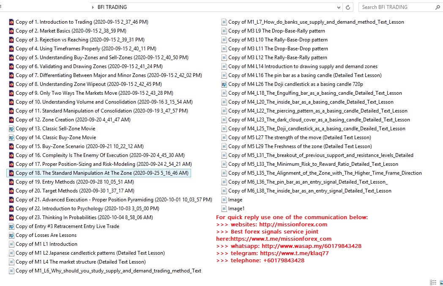Image resolution: width=443 pixels, height=286 pixels.
Task: Click the document icon of 'Copy of M1 L1 Introduction'
Action: [x=11, y=244]
